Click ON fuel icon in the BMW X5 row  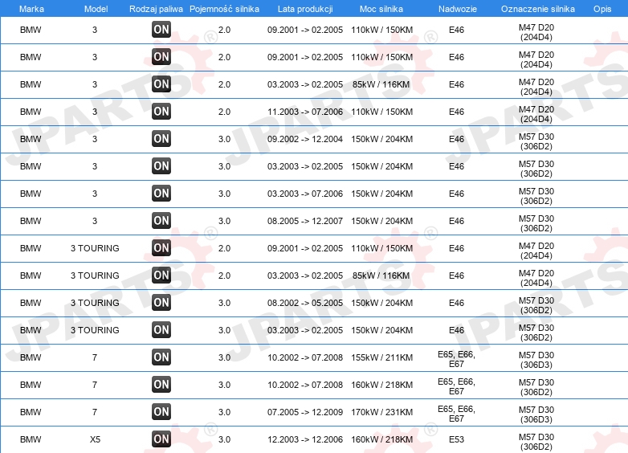161,439
